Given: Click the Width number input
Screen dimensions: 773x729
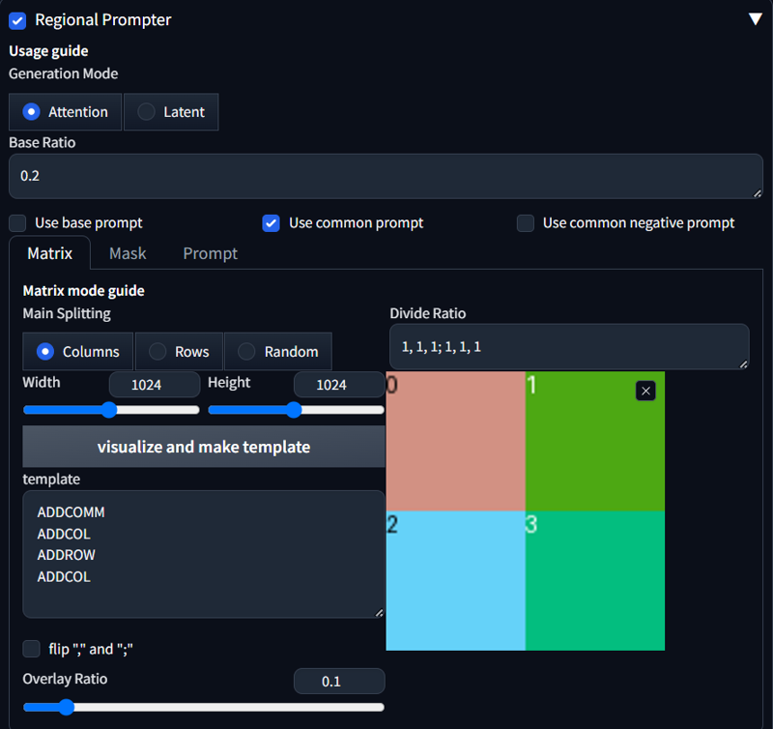Looking at the screenshot, I should (155, 384).
